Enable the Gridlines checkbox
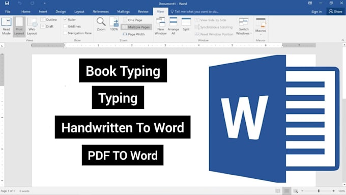This screenshot has width=346, height=195. tap(65, 26)
